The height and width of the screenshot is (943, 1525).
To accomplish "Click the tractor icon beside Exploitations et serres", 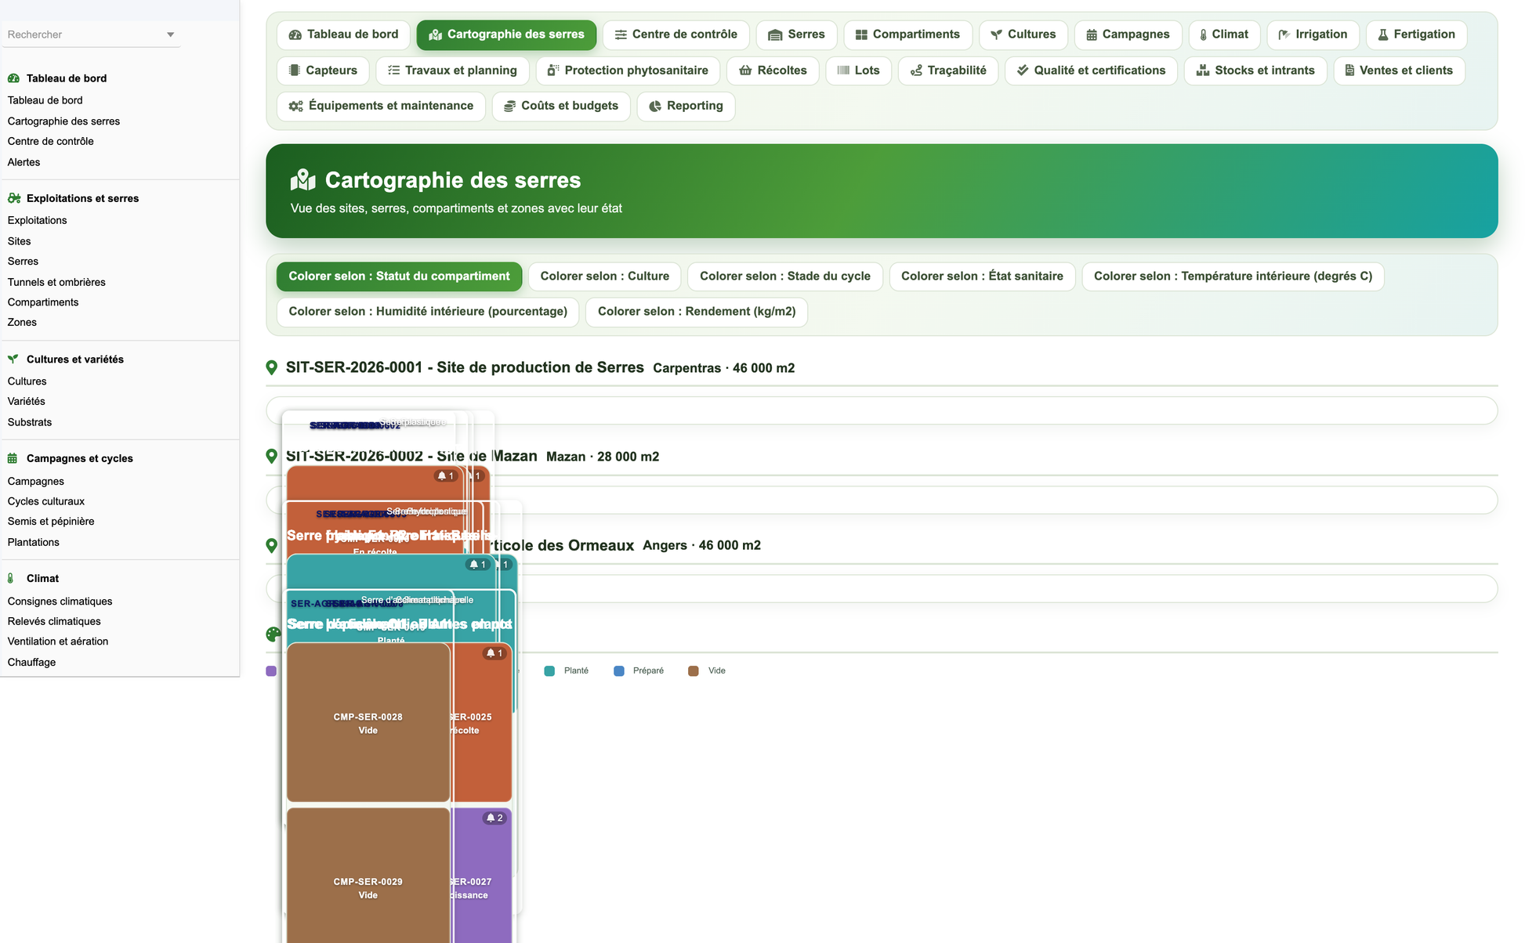I will (13, 198).
